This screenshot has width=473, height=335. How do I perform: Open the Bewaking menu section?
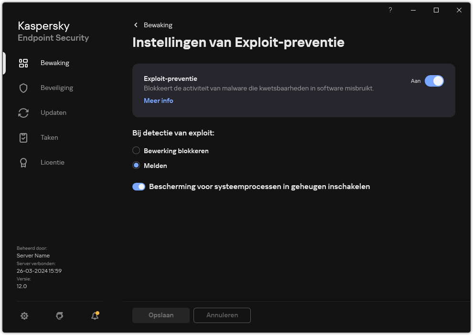(54, 63)
